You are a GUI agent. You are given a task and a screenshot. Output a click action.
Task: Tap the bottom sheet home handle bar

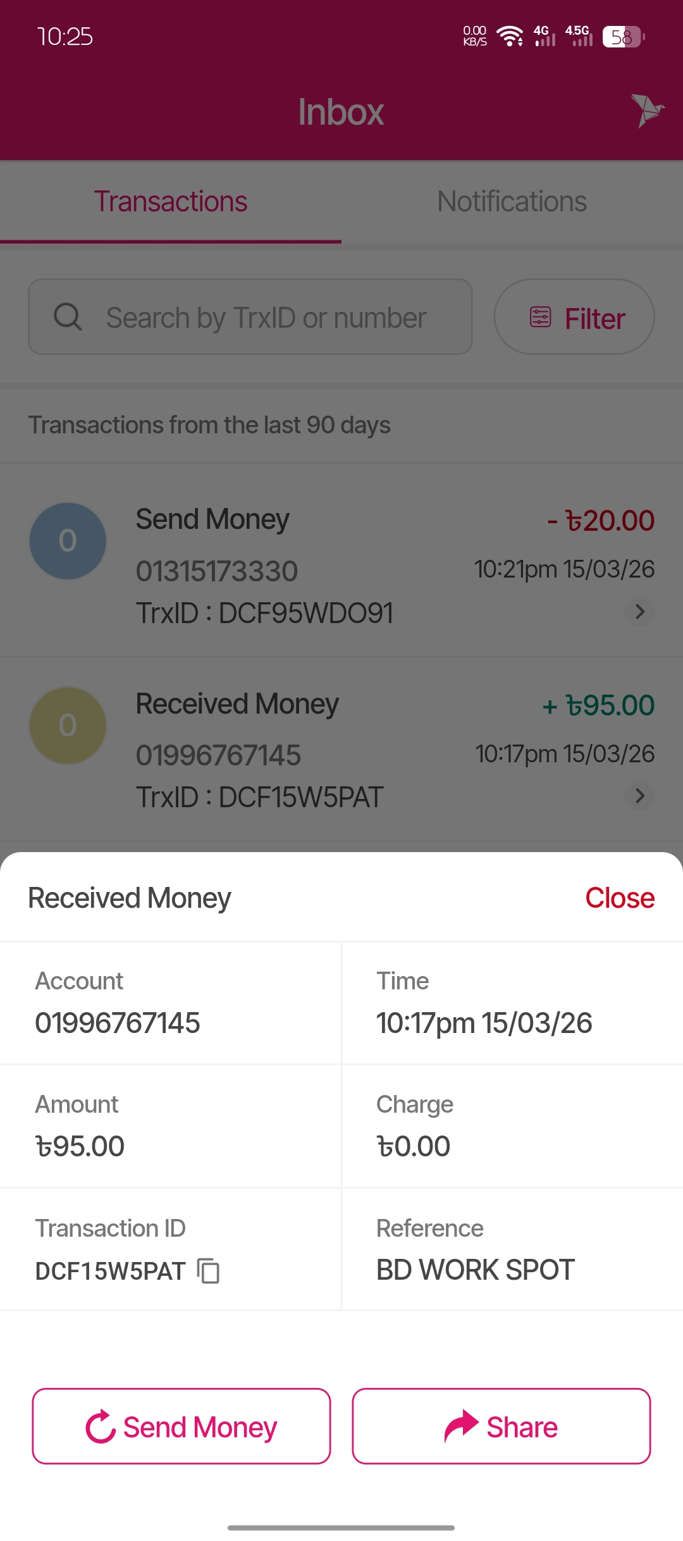coord(341,1528)
